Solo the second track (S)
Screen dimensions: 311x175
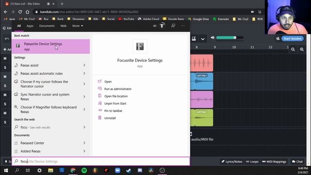pos(5,86)
